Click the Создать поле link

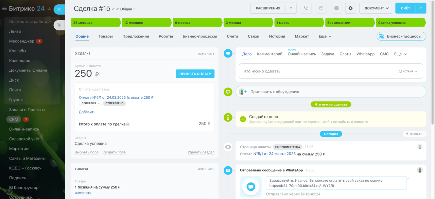114,152
